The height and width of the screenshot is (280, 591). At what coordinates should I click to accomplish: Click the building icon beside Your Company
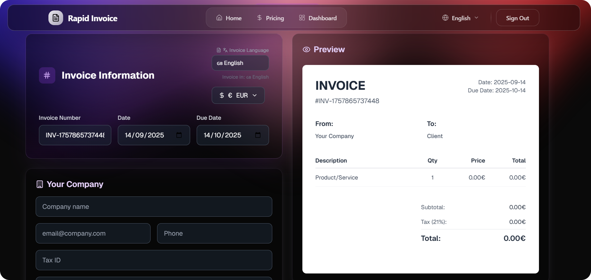tap(40, 184)
